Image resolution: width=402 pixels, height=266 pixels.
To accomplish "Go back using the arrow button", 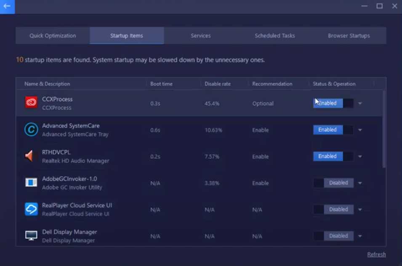I will [7, 6].
